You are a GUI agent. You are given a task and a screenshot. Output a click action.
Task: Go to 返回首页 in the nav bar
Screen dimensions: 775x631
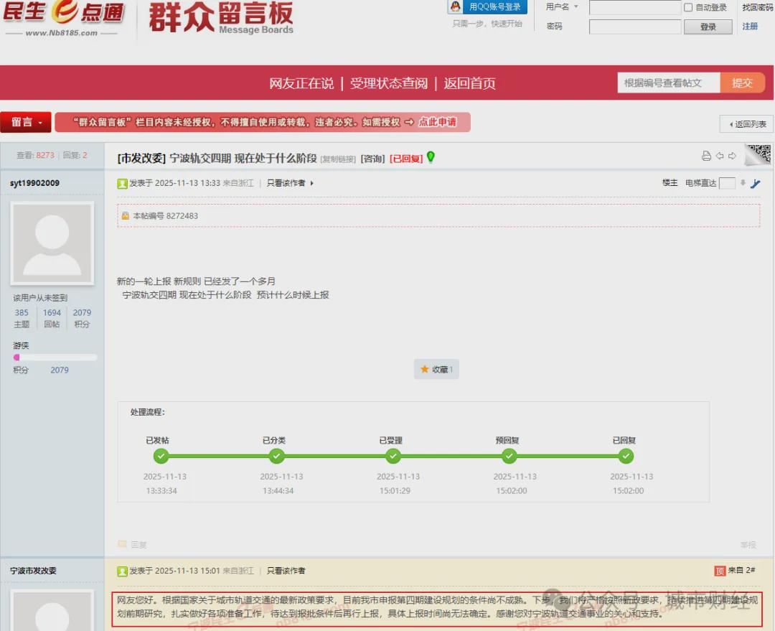(469, 83)
